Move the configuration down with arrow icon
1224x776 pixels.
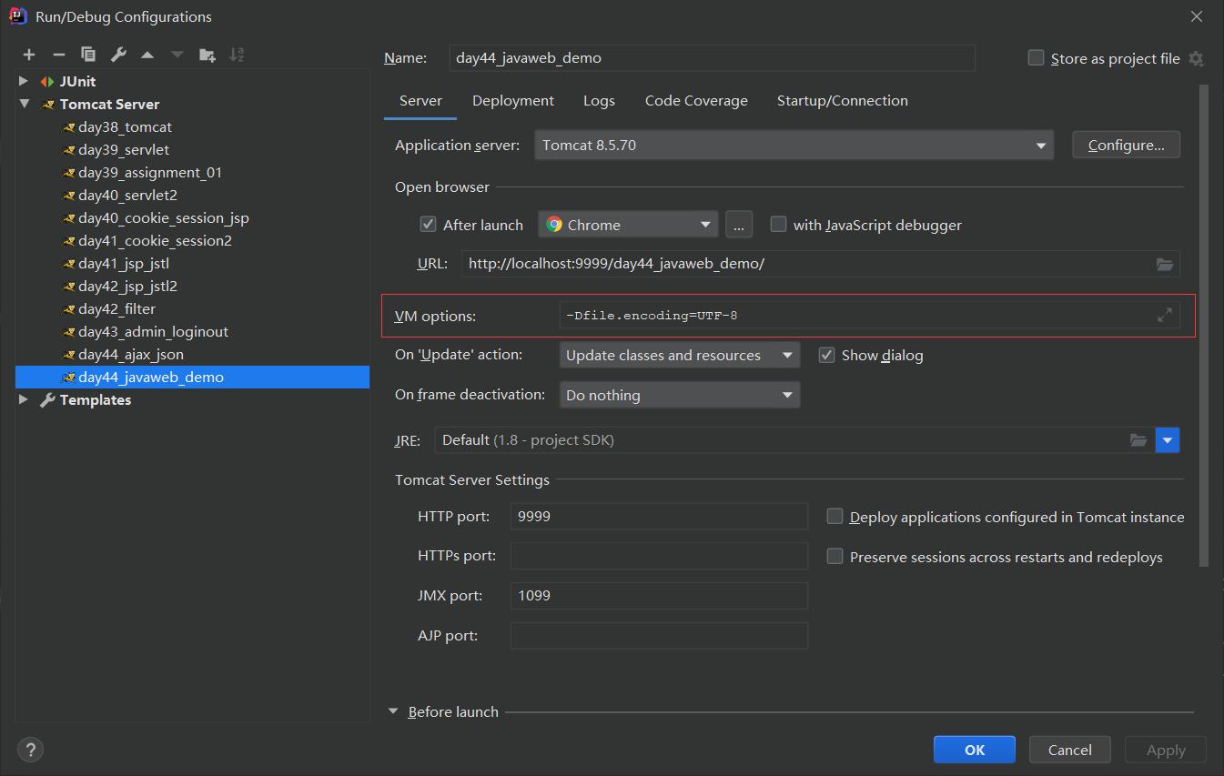[x=177, y=55]
